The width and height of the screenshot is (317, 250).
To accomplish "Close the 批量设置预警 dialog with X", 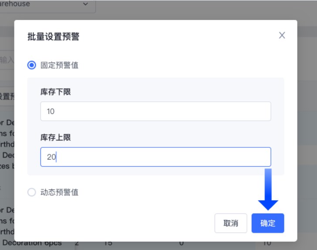I will [x=282, y=35].
